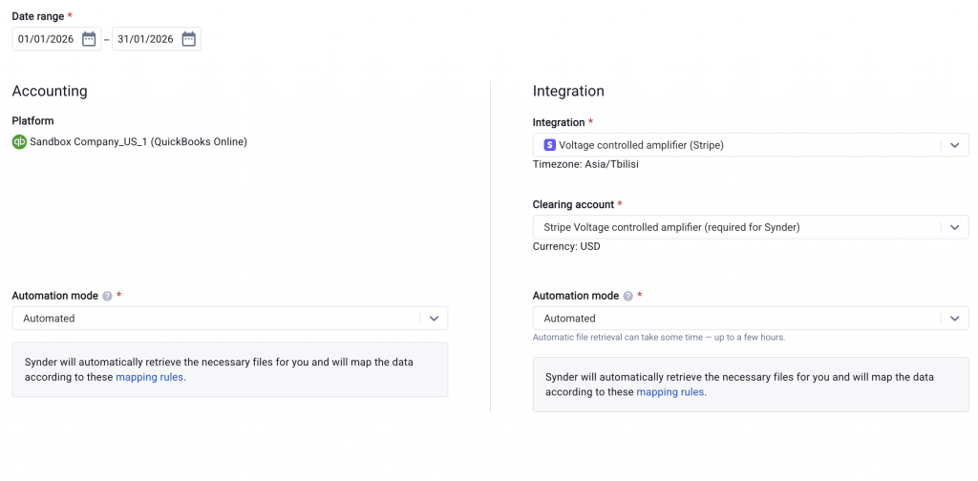Image resolution: width=978 pixels, height=481 pixels.
Task: Click the Integration Automated mode value
Action: pos(570,319)
